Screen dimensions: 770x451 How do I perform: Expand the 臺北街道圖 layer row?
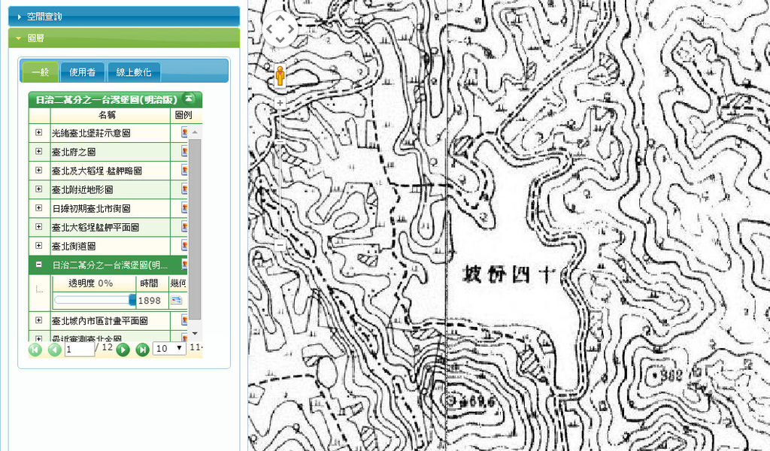39,246
